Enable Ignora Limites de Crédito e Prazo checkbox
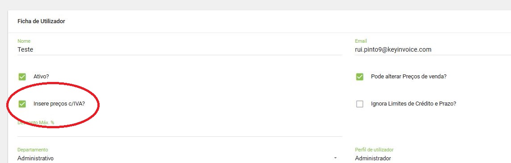This screenshot has width=511, height=163. pos(360,104)
